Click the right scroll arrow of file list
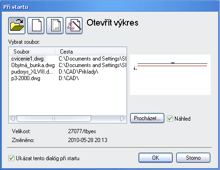Image resolution: width=220 pixels, height=170 pixels. [x=122, y=119]
